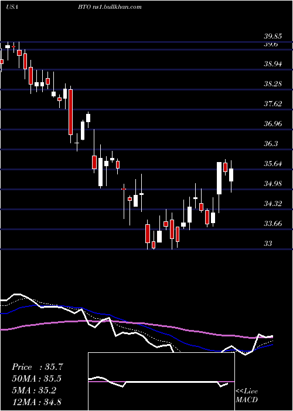Click the 35.64 price level label

pos(273,164)
